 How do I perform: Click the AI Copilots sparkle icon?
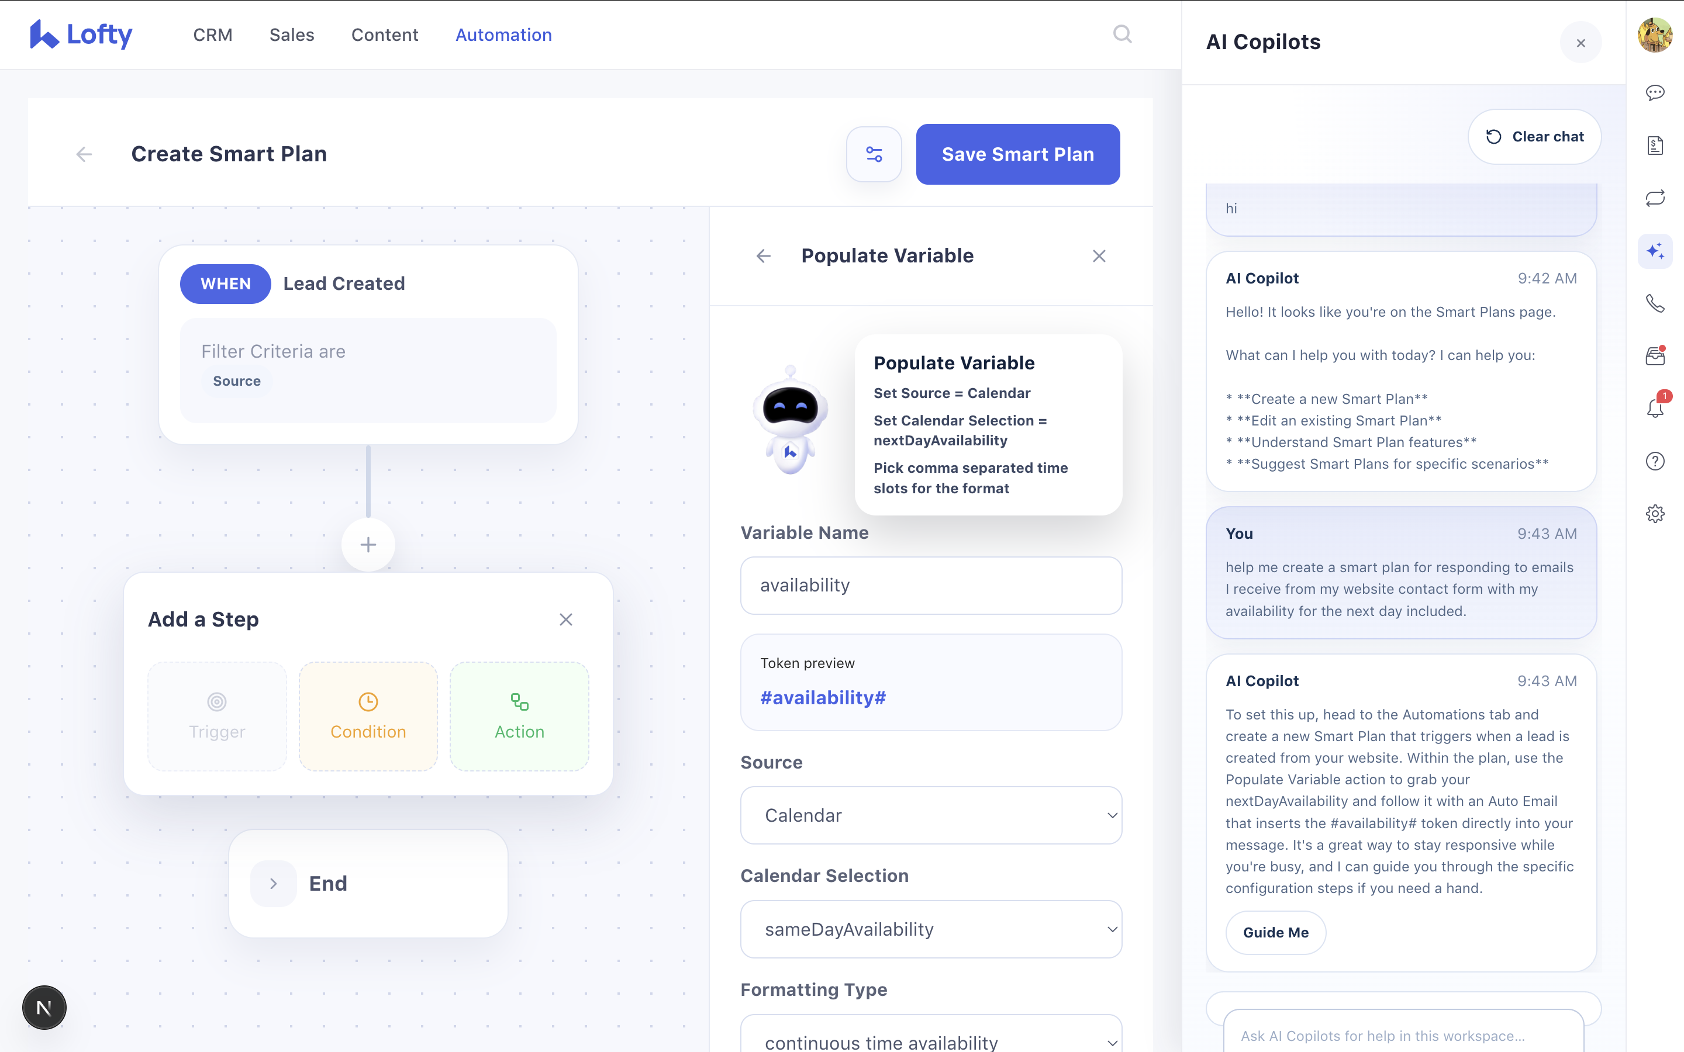tap(1655, 251)
